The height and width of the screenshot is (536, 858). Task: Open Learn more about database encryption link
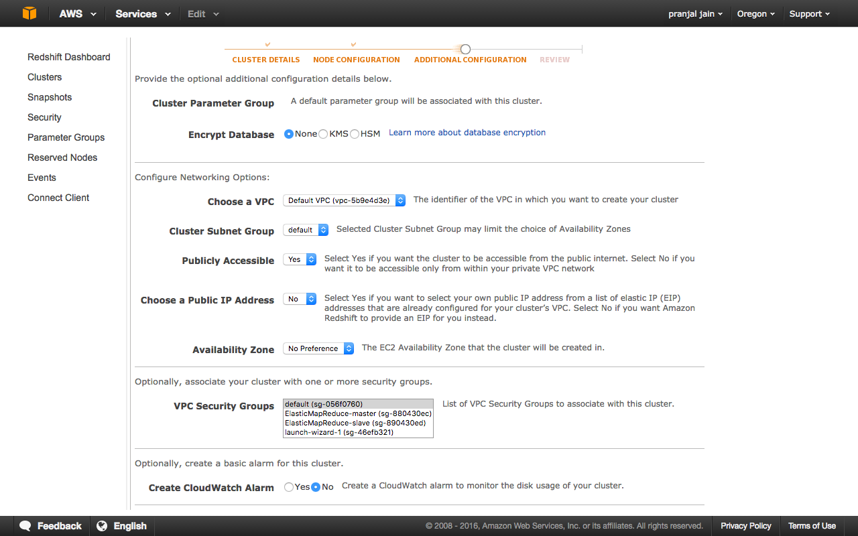click(467, 133)
